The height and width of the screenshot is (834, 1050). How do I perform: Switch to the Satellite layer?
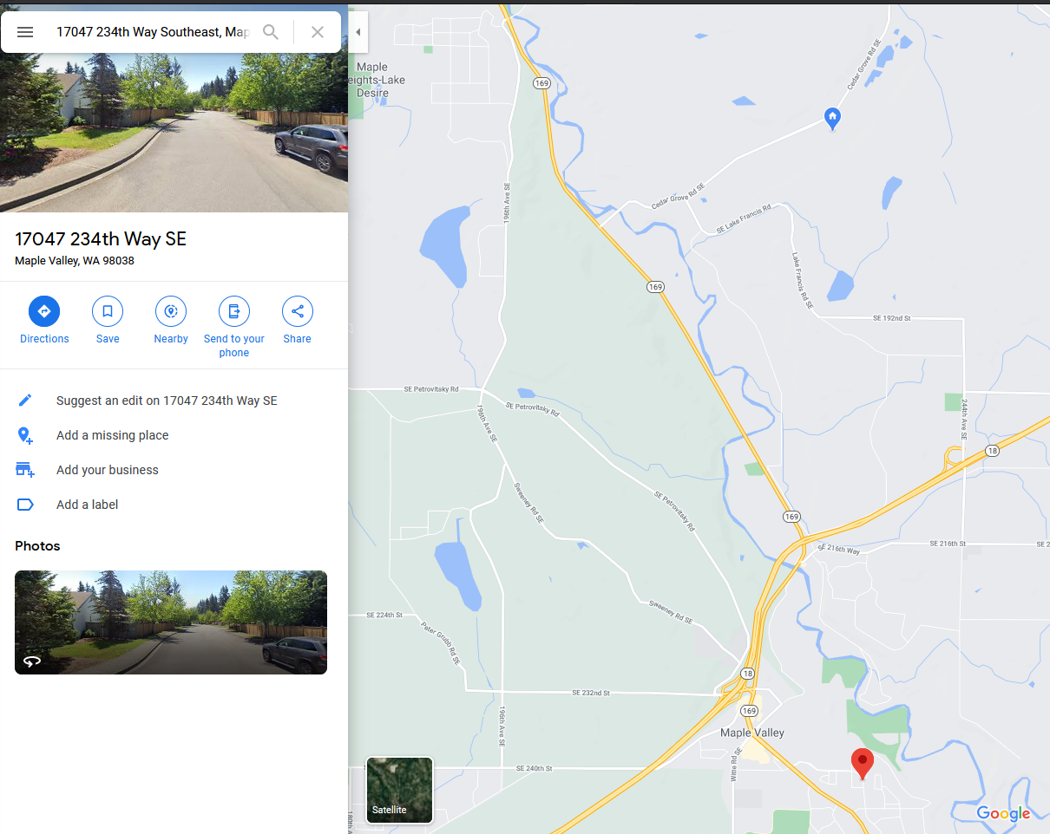(399, 791)
